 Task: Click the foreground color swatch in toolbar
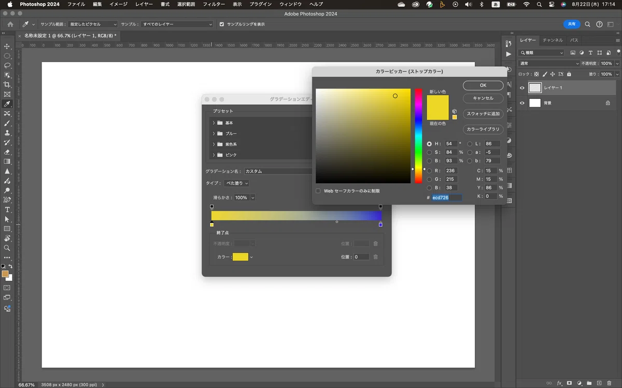(x=5, y=274)
